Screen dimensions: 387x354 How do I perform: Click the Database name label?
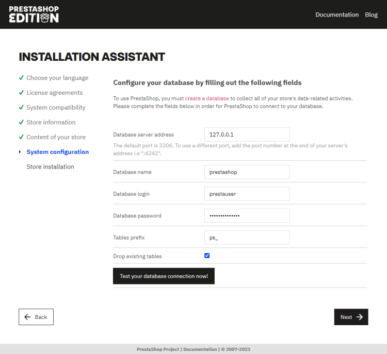point(132,172)
